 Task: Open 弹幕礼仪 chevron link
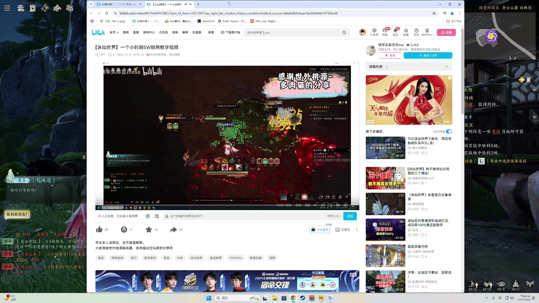(334, 216)
